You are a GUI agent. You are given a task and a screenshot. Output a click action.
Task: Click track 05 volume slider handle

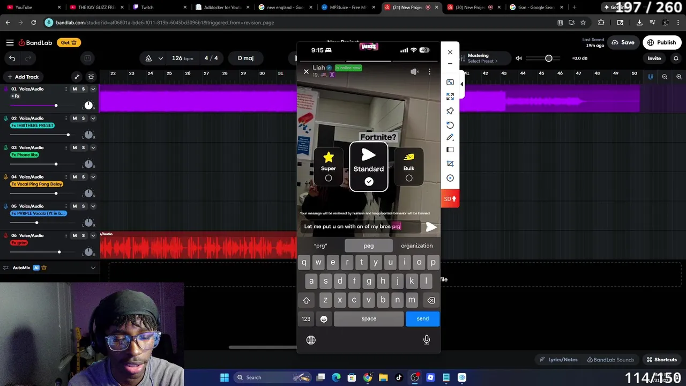[36, 222]
